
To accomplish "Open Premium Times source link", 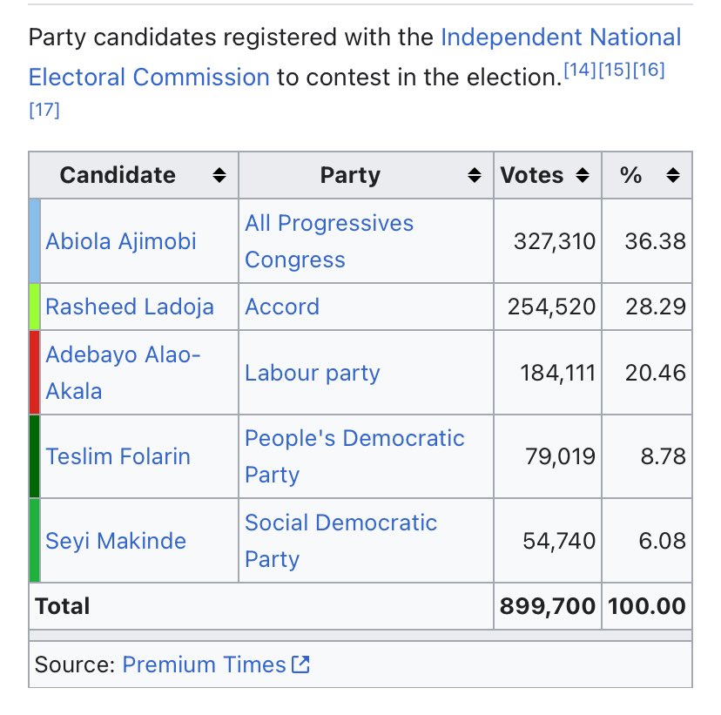I will [x=204, y=665].
